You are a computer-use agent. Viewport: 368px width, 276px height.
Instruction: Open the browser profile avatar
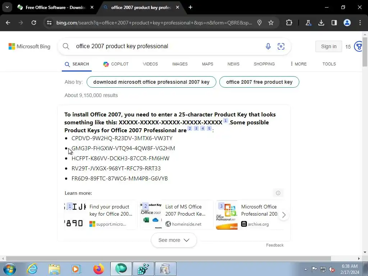pos(347,23)
